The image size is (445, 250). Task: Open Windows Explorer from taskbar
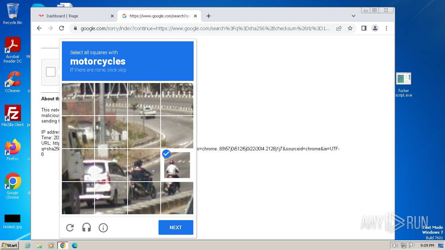tap(39, 245)
